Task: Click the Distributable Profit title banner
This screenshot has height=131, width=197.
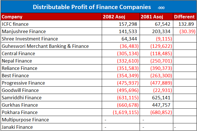Action: [98, 7]
